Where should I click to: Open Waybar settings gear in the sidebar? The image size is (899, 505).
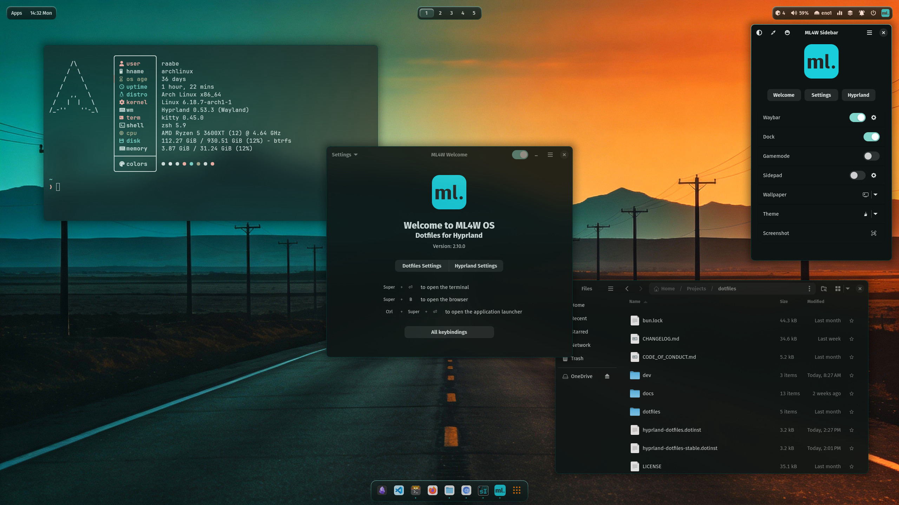[874, 117]
